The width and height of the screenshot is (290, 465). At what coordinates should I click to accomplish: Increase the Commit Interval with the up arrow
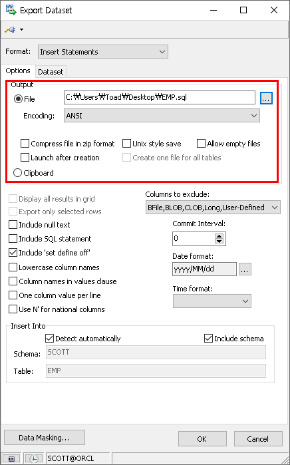(x=219, y=236)
